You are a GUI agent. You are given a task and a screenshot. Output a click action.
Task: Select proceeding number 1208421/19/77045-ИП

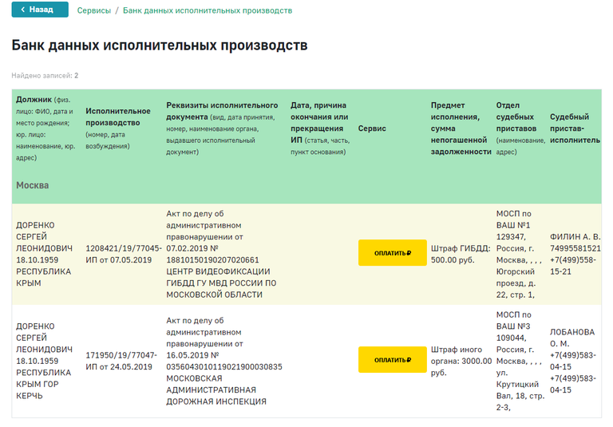pyautogui.click(x=124, y=254)
